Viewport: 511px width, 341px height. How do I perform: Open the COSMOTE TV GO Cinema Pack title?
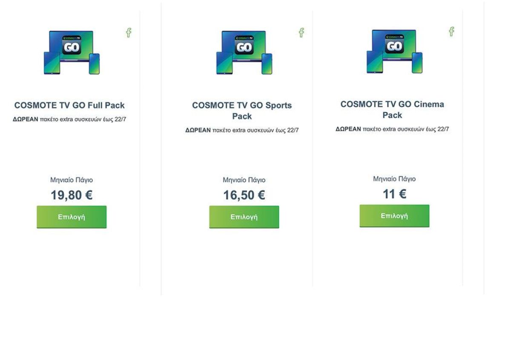(x=392, y=110)
